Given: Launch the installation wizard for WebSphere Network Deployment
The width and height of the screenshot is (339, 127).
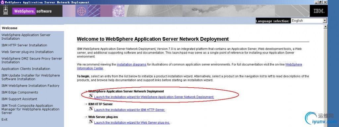Looking at the screenshot, I should coord(154,97).
